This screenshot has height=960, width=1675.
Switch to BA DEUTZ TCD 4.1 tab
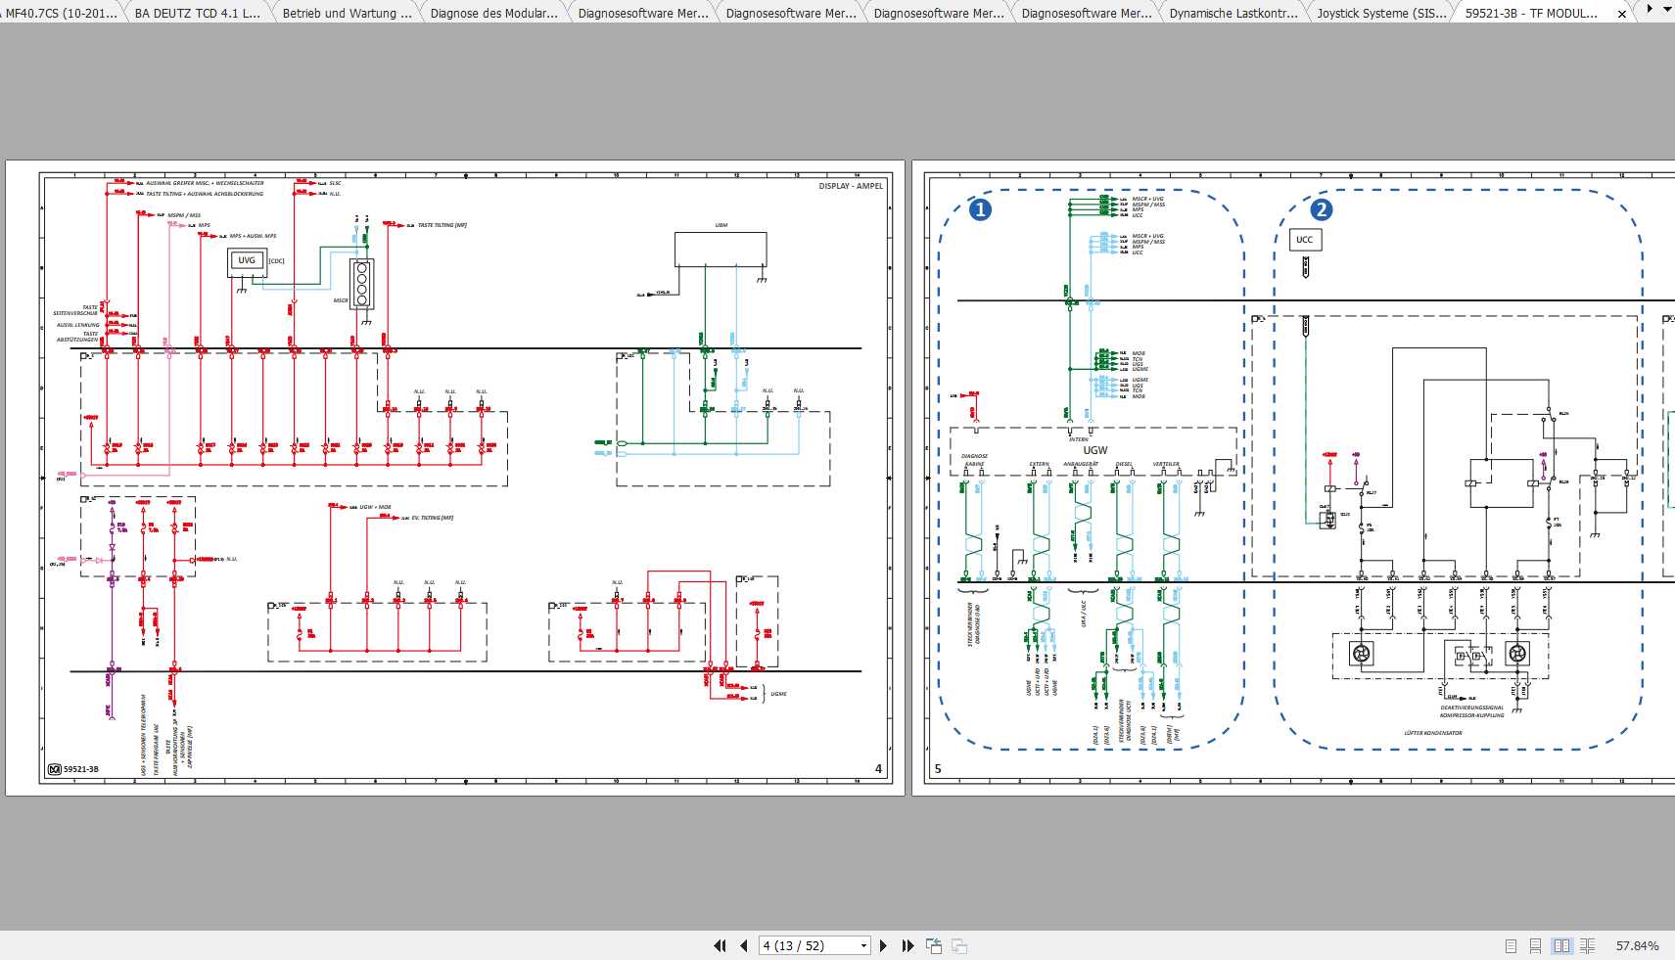(x=197, y=13)
